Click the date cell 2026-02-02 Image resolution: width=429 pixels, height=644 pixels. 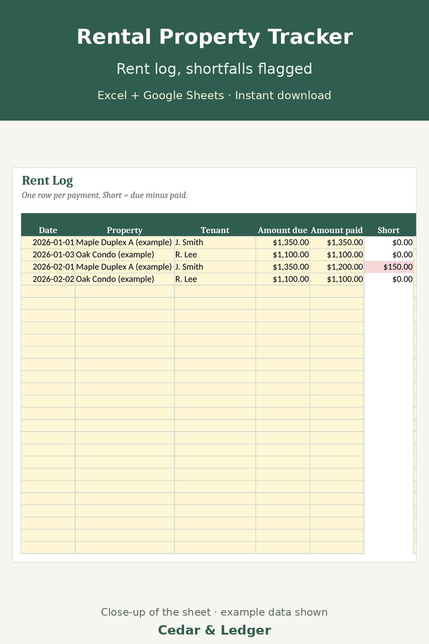48,279
